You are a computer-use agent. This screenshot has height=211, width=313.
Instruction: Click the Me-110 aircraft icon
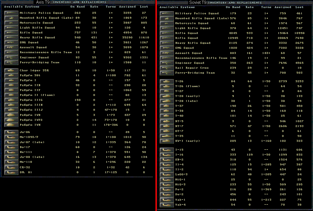tap(11, 162)
